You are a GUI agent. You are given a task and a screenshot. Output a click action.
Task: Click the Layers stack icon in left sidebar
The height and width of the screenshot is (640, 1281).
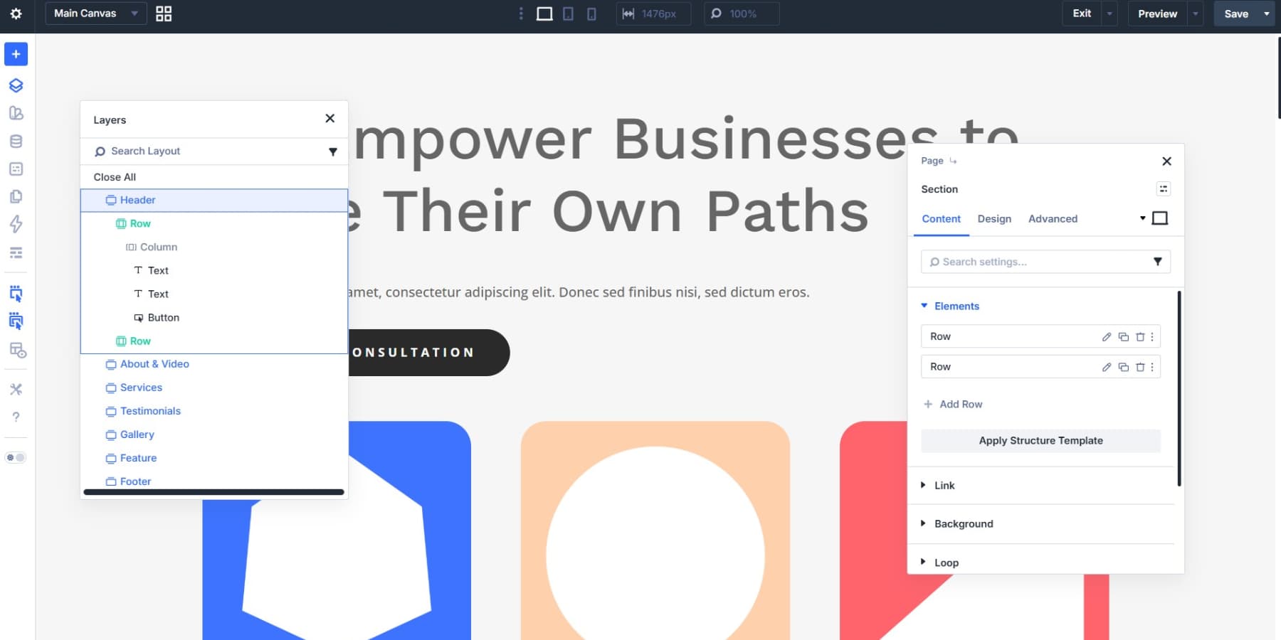tap(16, 85)
